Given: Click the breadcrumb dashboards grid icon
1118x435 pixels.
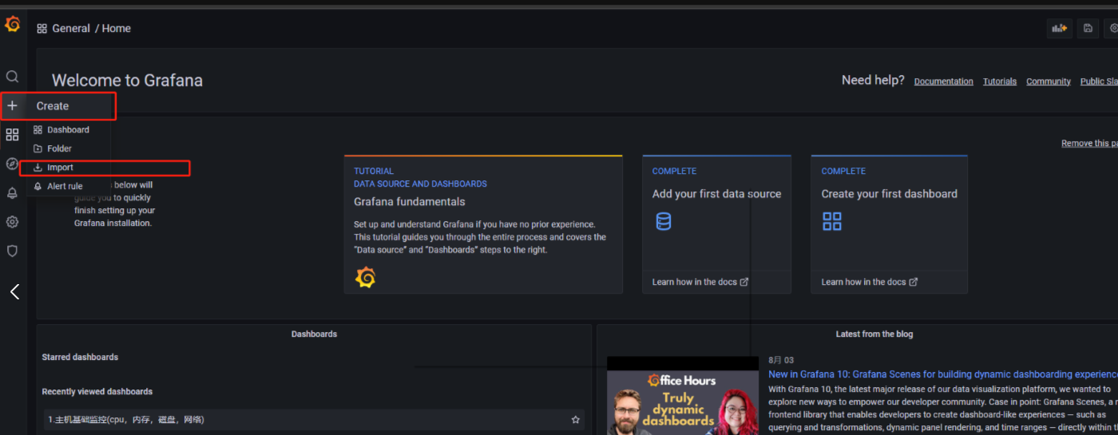Looking at the screenshot, I should (x=42, y=28).
